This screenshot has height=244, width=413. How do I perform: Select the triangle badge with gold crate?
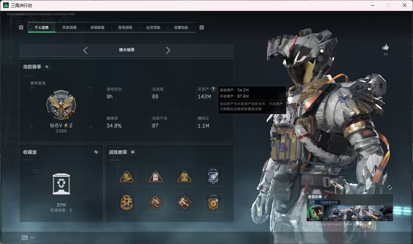(x=184, y=177)
